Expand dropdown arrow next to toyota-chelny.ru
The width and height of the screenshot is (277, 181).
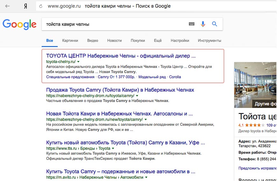tap(78, 61)
